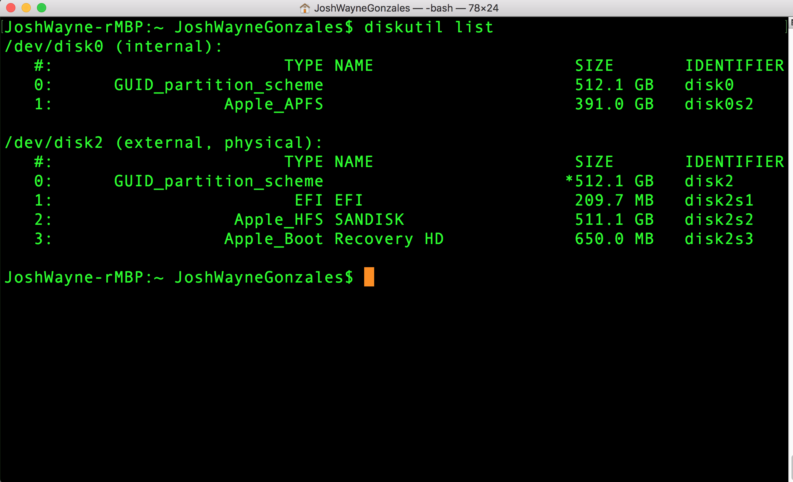Click the green zoom window button
This screenshot has height=482, width=793.
(x=42, y=8)
